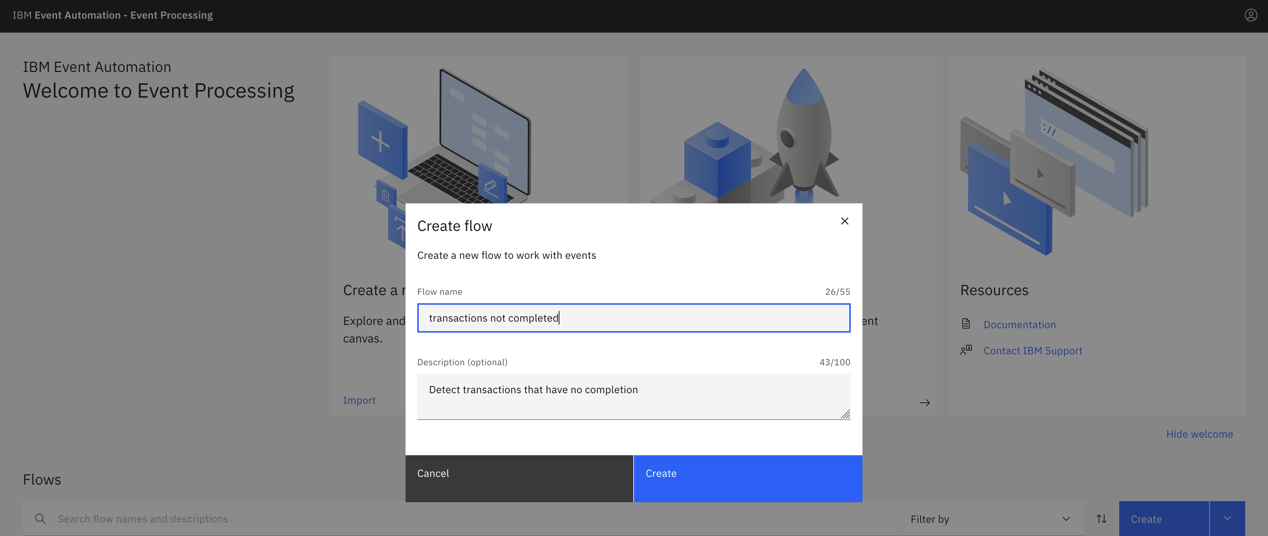This screenshot has height=536, width=1268.
Task: Click the IBM Event Automation header title
Action: click(112, 15)
